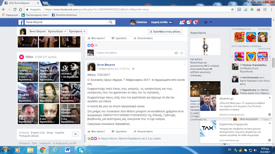Open Skype from the taskbar
The height and width of the screenshot is (154, 275).
(80, 150)
